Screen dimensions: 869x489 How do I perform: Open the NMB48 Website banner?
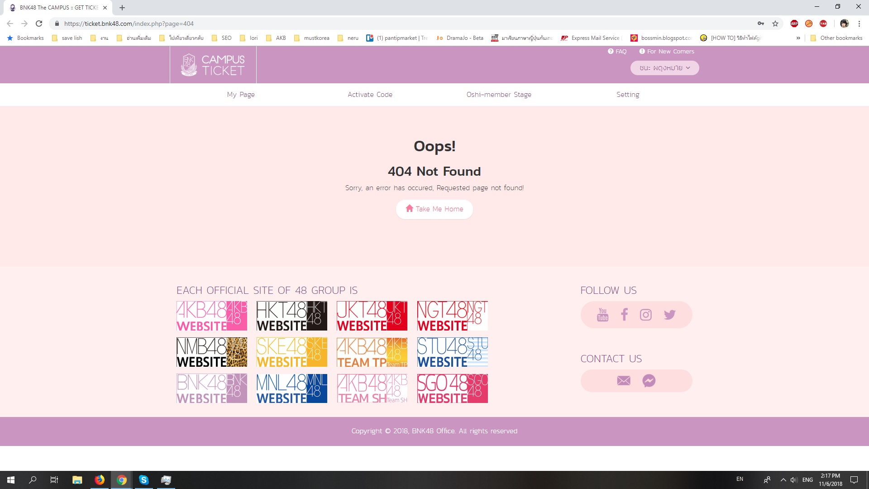[x=212, y=352]
